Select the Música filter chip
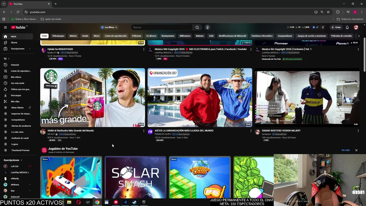 coord(73,36)
